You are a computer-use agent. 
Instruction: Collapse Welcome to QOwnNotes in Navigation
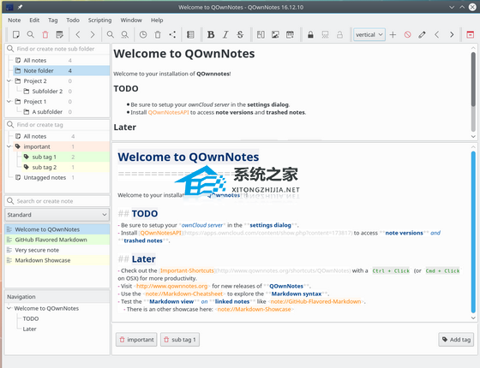coord(9,308)
